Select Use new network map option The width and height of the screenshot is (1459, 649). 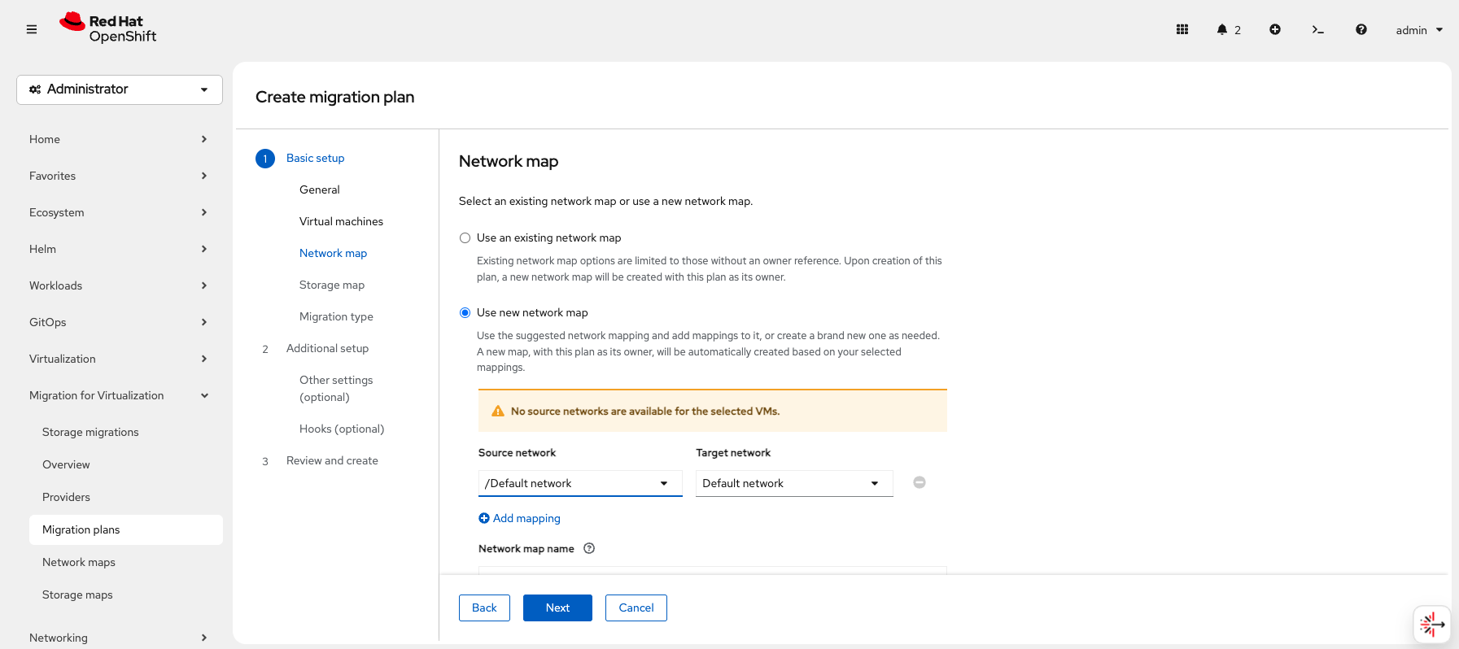click(x=465, y=313)
